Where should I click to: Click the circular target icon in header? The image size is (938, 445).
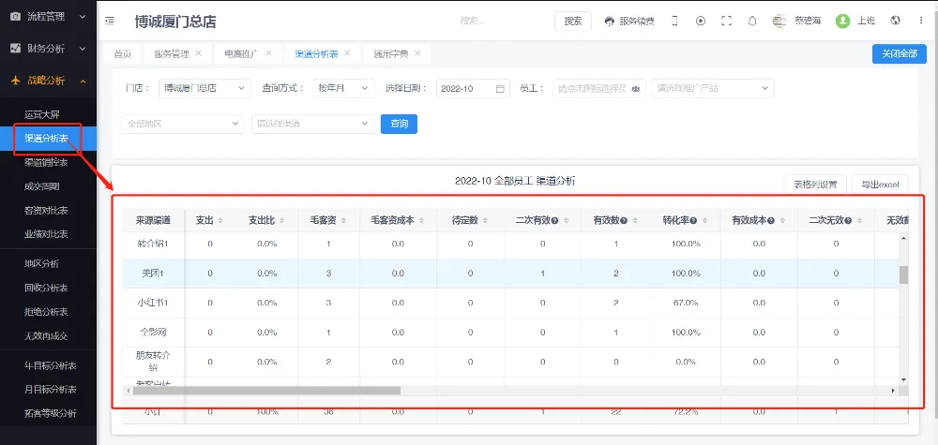click(701, 21)
